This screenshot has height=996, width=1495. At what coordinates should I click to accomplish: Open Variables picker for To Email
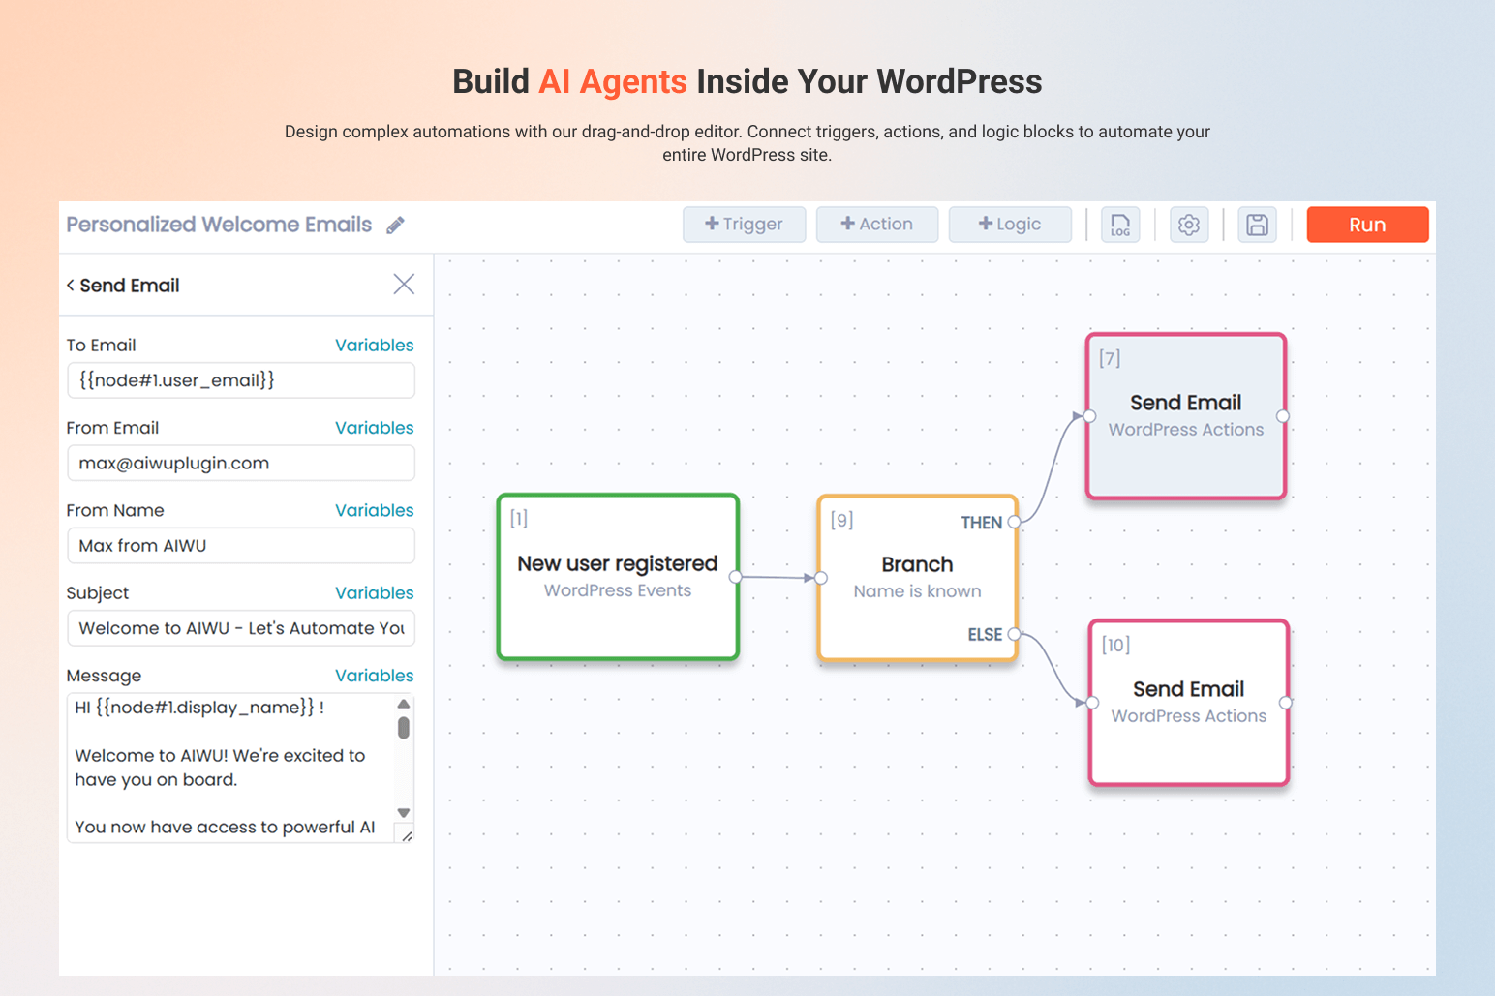point(375,345)
